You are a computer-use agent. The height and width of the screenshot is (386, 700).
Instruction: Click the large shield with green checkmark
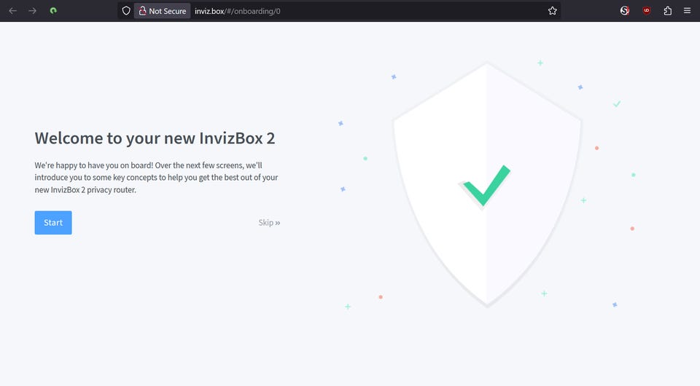487,185
